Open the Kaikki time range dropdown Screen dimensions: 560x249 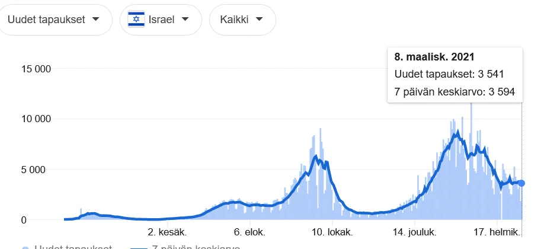[x=242, y=20]
